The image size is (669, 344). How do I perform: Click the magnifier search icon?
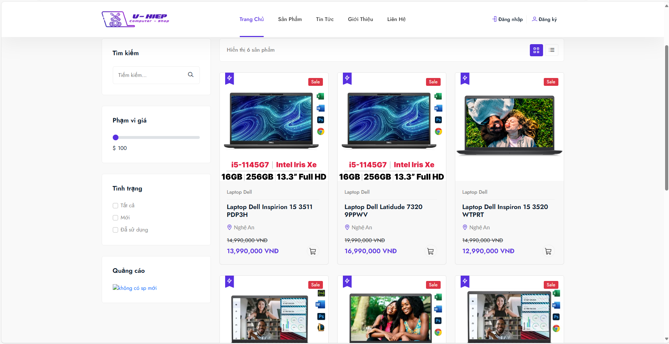pyautogui.click(x=191, y=75)
